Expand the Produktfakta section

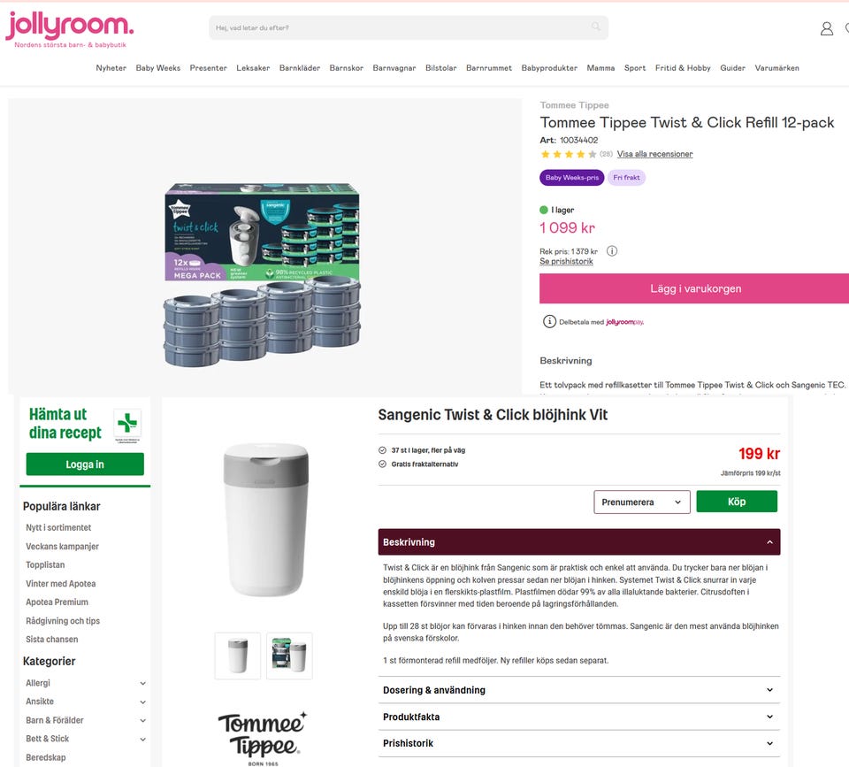[x=578, y=717]
